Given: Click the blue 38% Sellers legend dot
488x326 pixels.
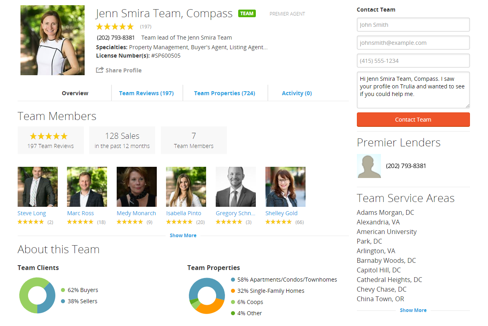Looking at the screenshot, I should click(x=63, y=302).
